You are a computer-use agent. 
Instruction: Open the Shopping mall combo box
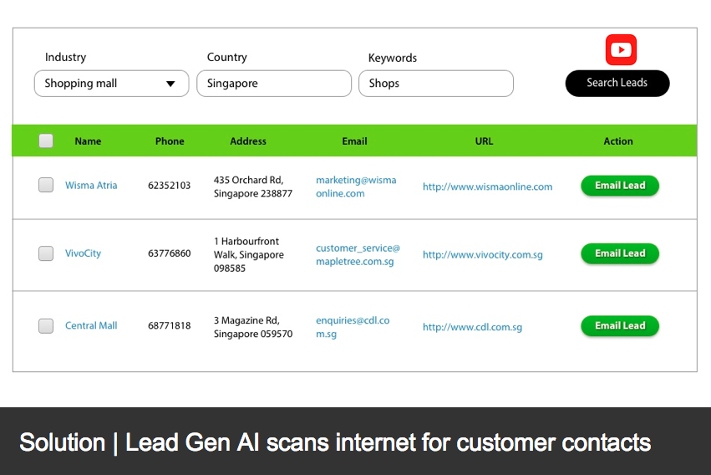(x=112, y=84)
